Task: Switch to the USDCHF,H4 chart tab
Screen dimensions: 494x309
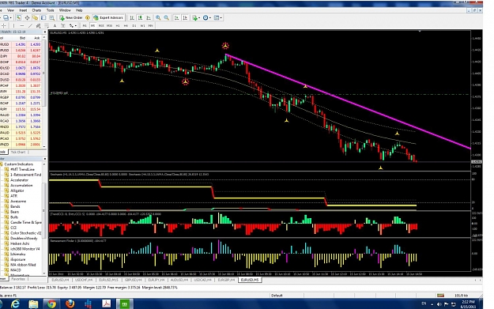Action: [84, 280]
